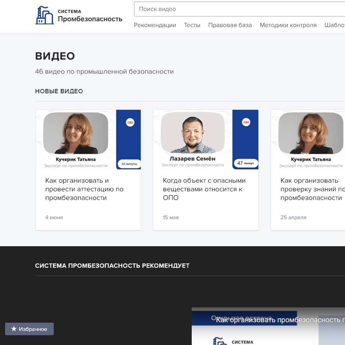Click СИСТЕМА ПРОМБЕЗОПАСНОСТЬ РЕКОМЕНДУЕТ heading
The height and width of the screenshot is (345, 345).
(112, 265)
